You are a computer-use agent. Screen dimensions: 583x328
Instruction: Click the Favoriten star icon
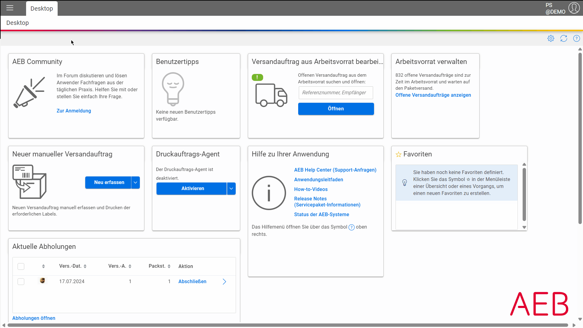pos(399,155)
